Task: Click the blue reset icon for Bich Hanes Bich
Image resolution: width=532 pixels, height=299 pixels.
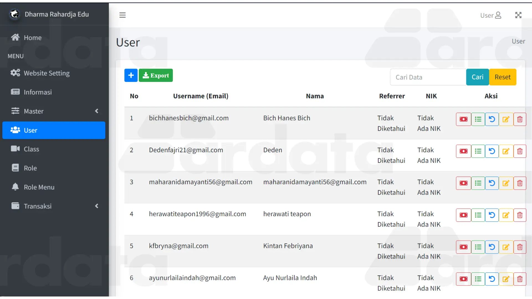Action: point(492,119)
